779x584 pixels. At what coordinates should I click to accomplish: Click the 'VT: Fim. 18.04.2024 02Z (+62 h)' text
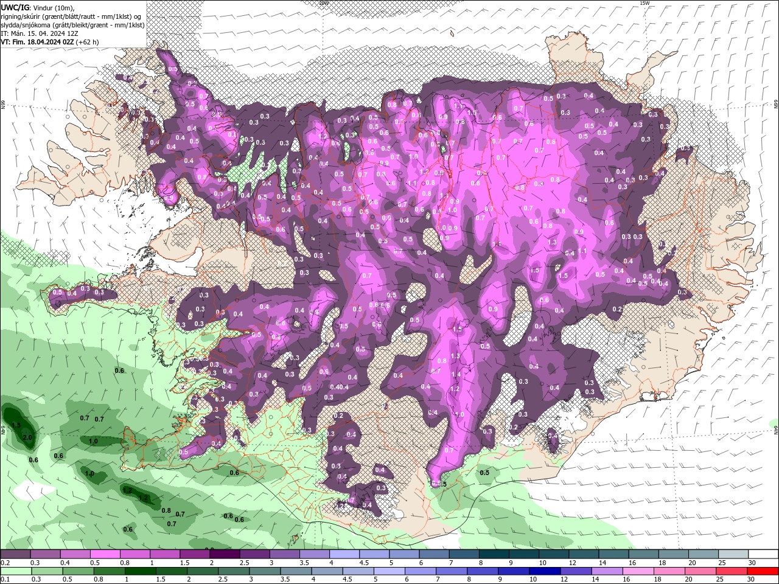coord(50,42)
